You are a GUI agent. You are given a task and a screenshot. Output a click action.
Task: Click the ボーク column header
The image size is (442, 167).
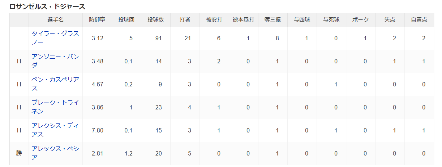361,20
